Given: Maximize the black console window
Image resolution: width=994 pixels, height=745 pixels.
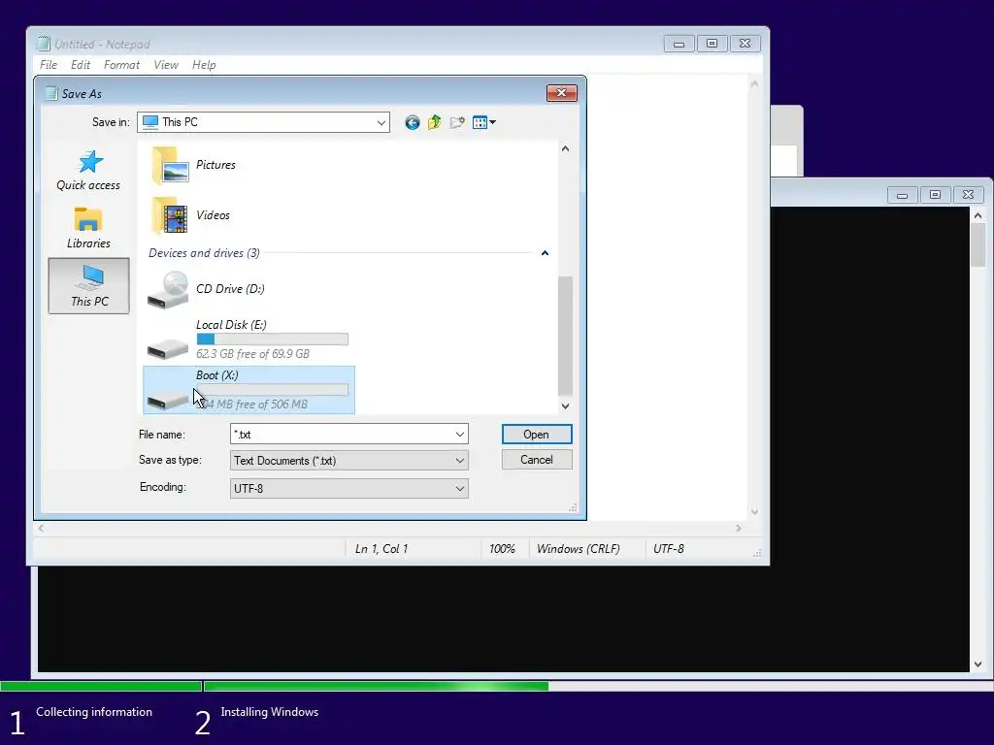Looking at the screenshot, I should coord(935,195).
